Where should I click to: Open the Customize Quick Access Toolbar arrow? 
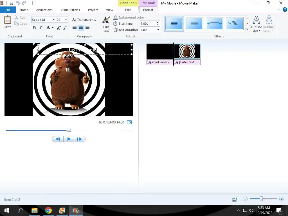[x=29, y=3]
